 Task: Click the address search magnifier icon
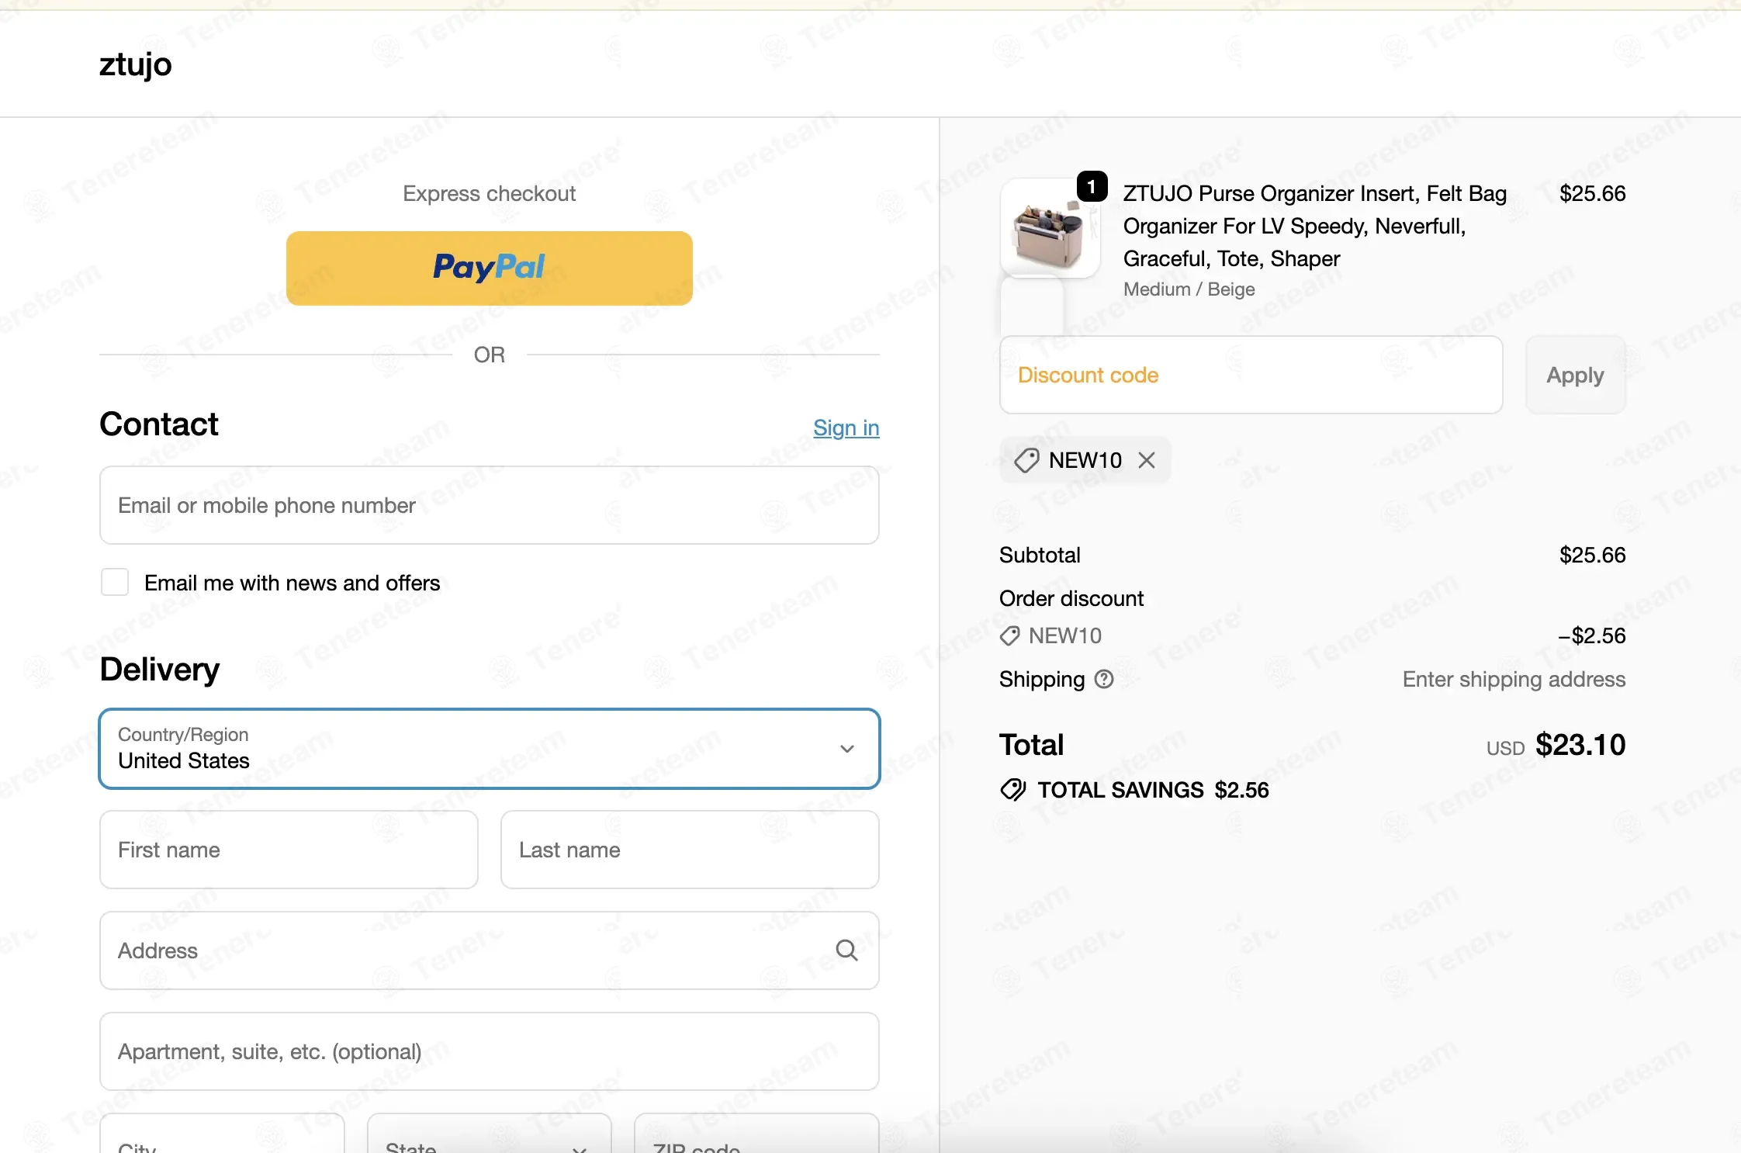point(846,950)
